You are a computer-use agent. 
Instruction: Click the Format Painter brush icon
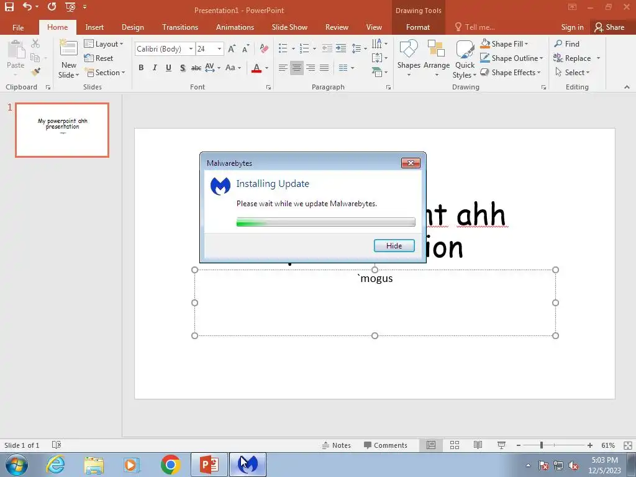click(35, 72)
